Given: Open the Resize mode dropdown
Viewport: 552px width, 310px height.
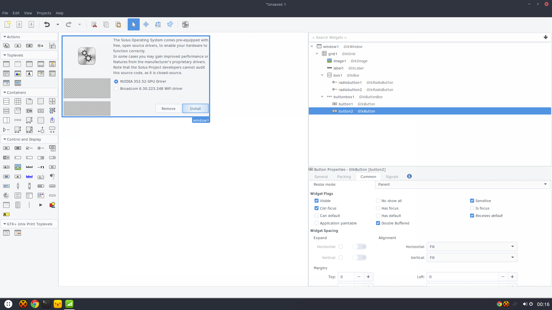Looking at the screenshot, I should pyautogui.click(x=463, y=184).
